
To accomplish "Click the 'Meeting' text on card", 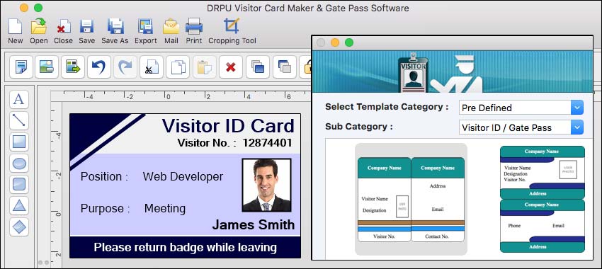I will click(165, 209).
